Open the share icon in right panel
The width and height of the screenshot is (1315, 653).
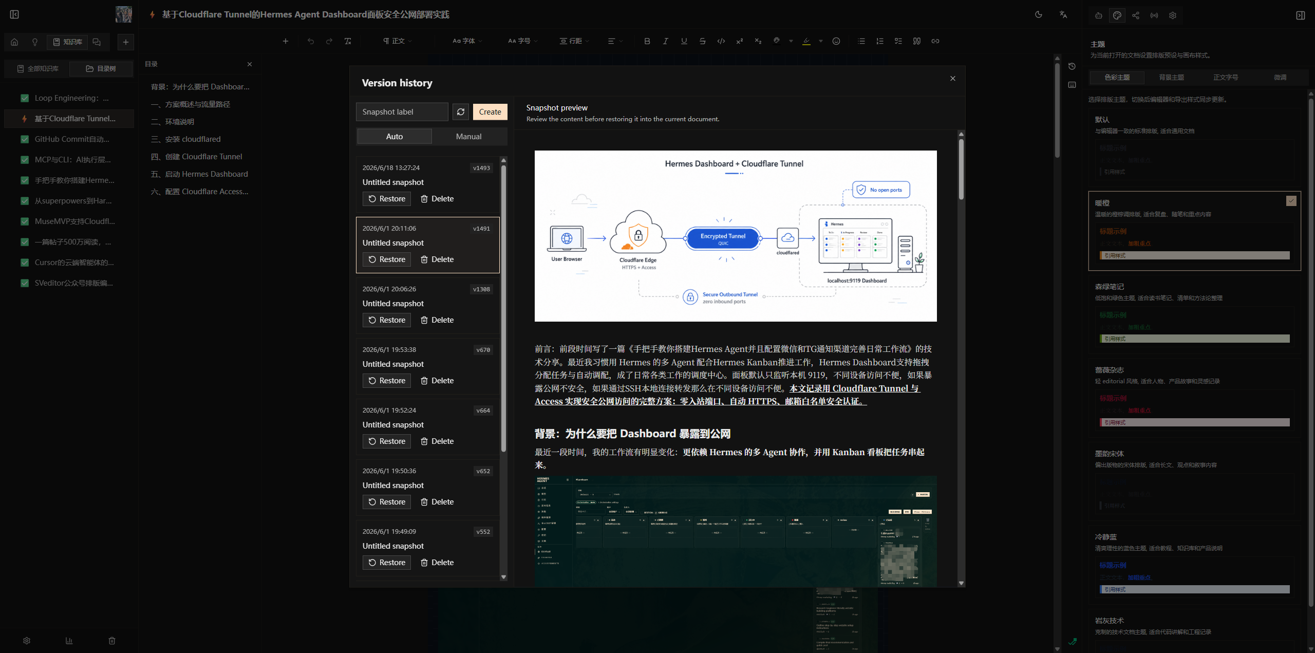(x=1136, y=15)
